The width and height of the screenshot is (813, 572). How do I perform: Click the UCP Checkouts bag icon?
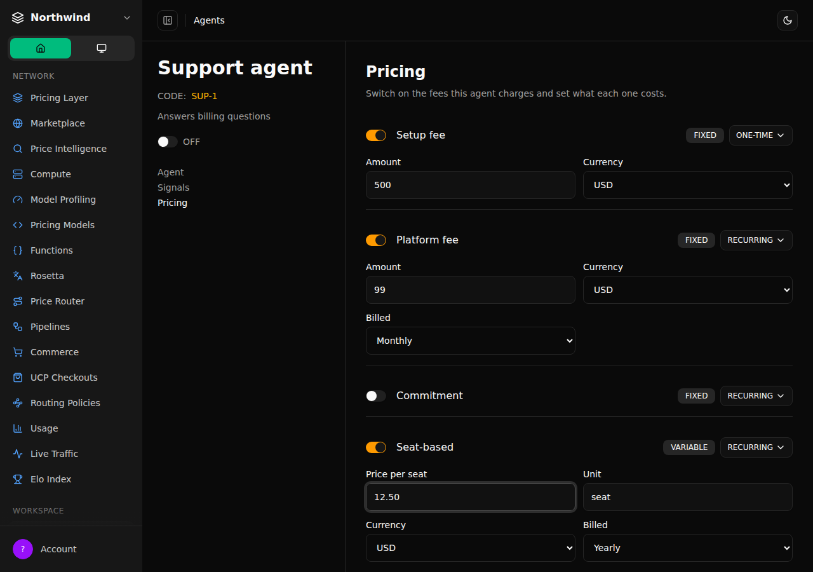(x=18, y=378)
